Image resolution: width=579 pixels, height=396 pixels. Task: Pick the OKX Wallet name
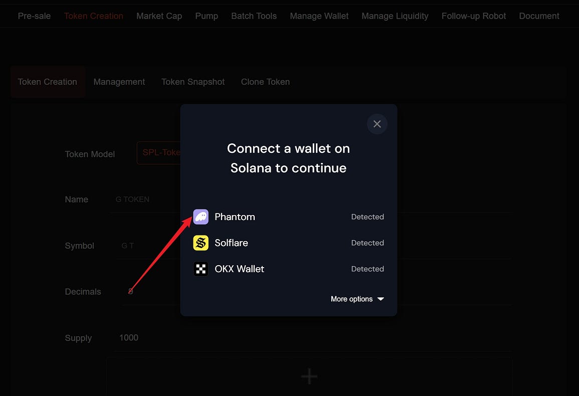239,269
